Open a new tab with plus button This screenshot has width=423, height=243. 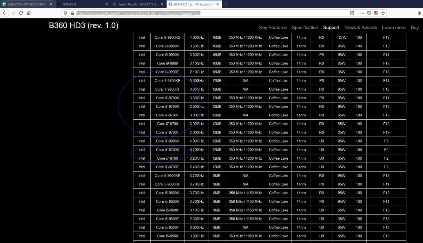pos(226,4)
